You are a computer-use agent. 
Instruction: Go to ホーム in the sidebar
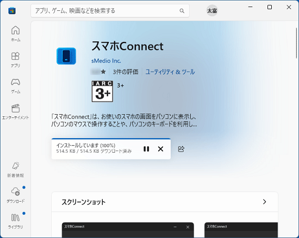(15, 34)
